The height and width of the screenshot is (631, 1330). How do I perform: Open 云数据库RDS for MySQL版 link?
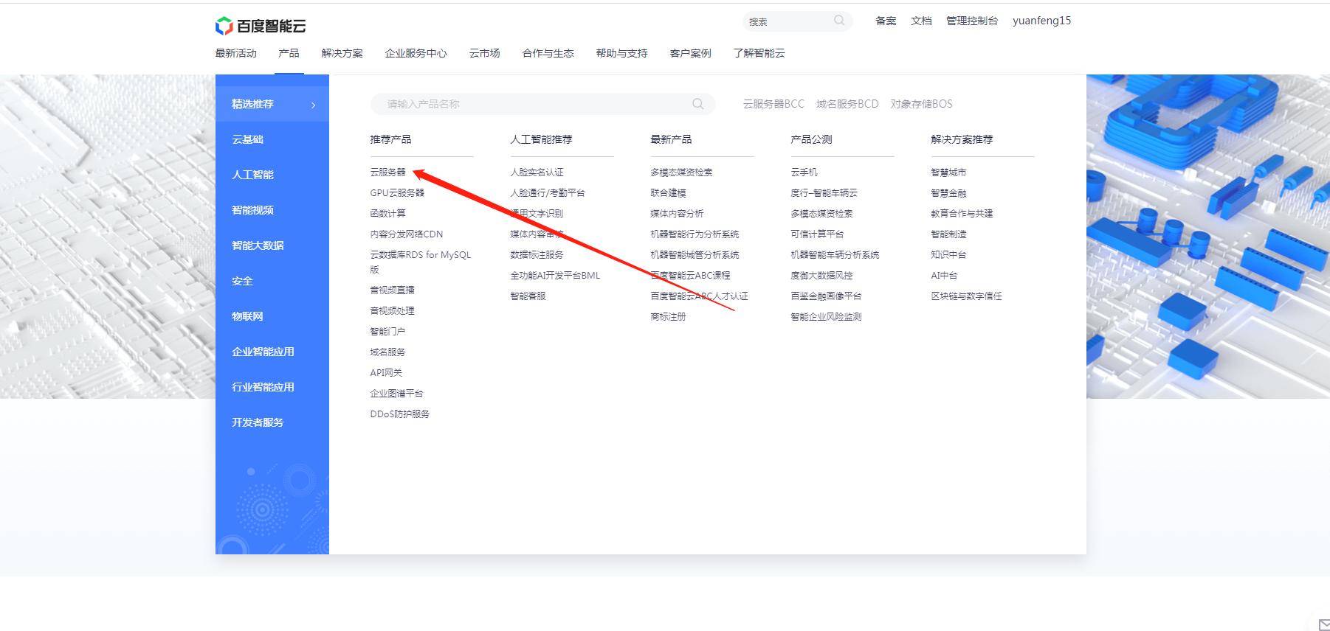pyautogui.click(x=421, y=262)
